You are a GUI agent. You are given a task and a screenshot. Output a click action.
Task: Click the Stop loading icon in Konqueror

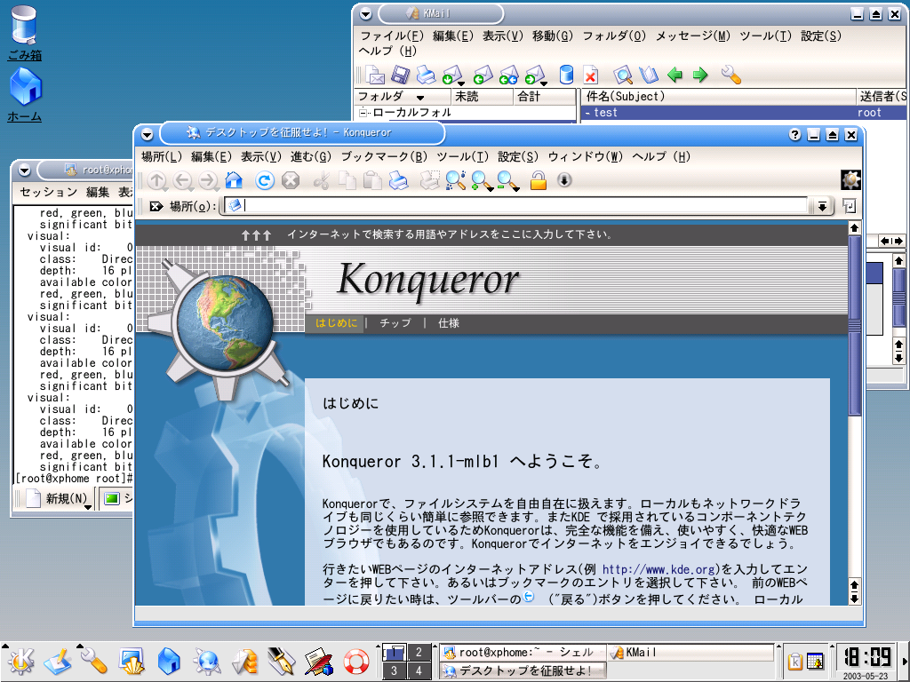[x=291, y=181]
